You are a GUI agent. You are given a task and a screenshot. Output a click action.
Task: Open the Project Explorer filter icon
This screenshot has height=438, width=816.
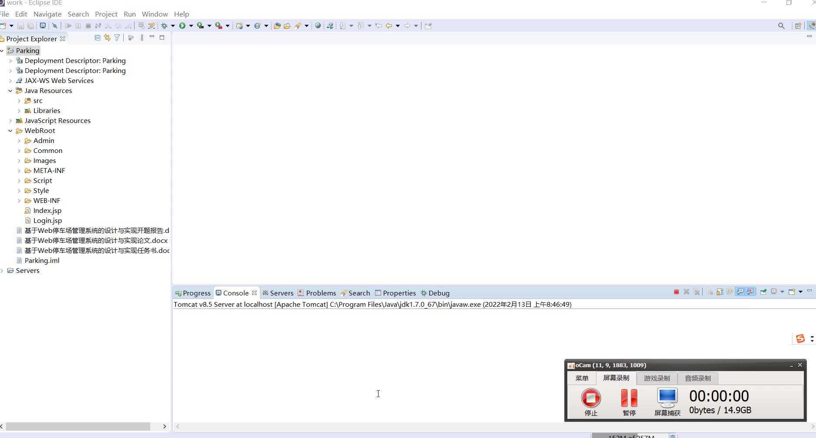click(x=117, y=38)
